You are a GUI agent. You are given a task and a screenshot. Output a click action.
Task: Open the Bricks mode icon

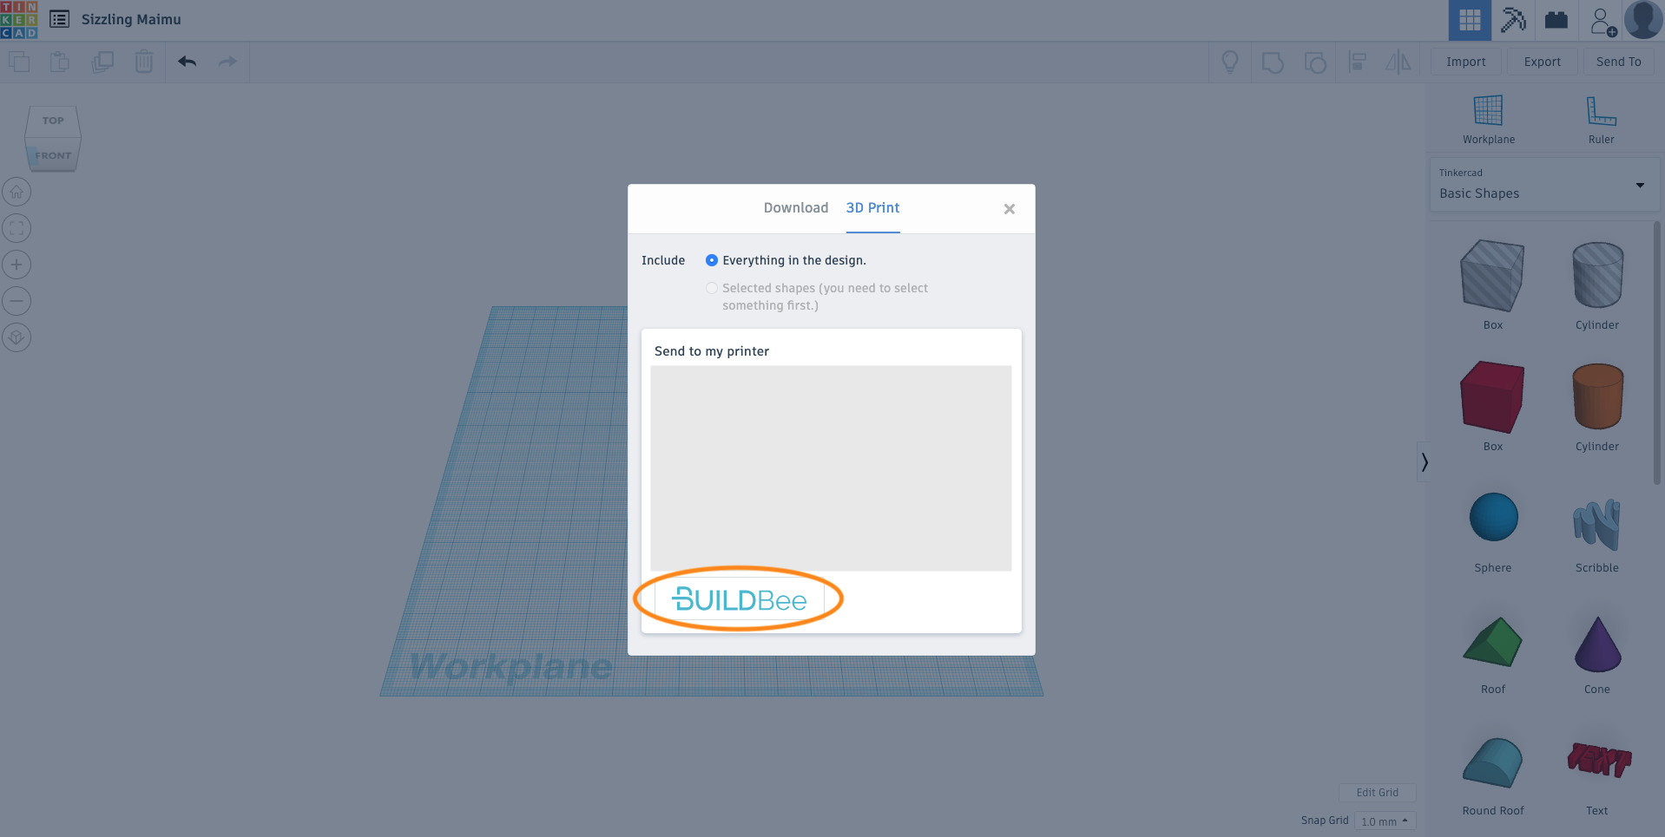(1556, 20)
